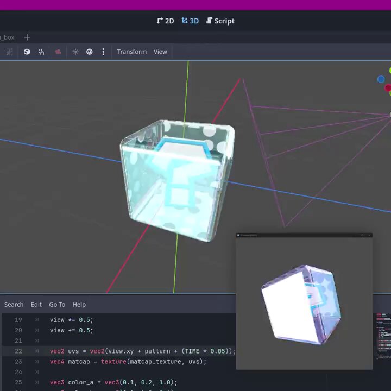Switch to the 2D workspace

165,21
